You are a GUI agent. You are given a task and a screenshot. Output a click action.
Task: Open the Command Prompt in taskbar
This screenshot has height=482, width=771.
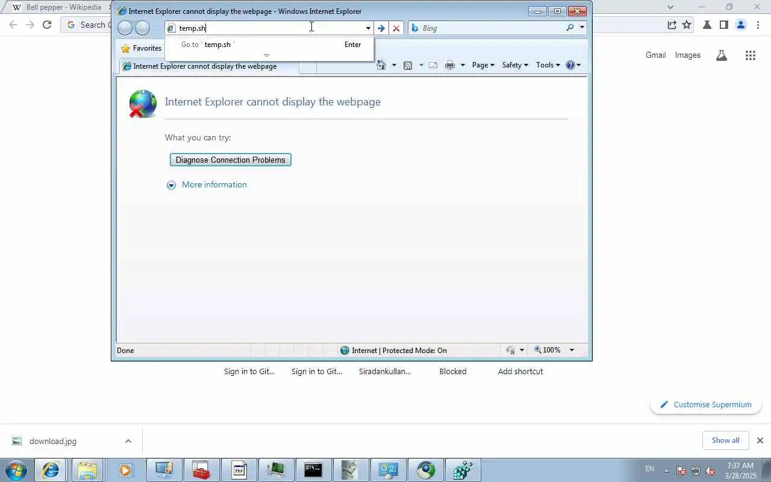tap(313, 470)
